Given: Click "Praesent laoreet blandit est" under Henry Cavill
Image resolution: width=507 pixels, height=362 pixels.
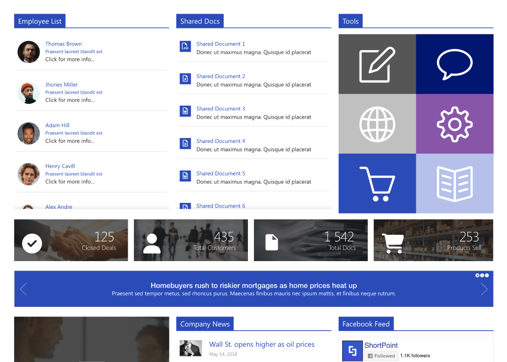Looking at the screenshot, I should [74, 173].
